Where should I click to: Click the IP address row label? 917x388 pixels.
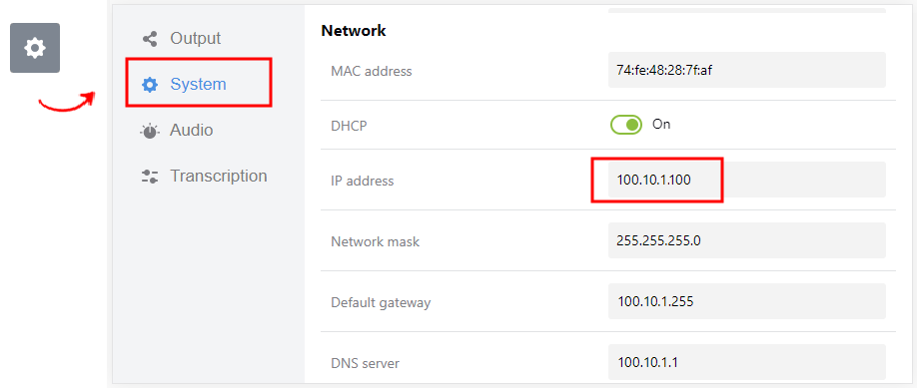point(362,182)
